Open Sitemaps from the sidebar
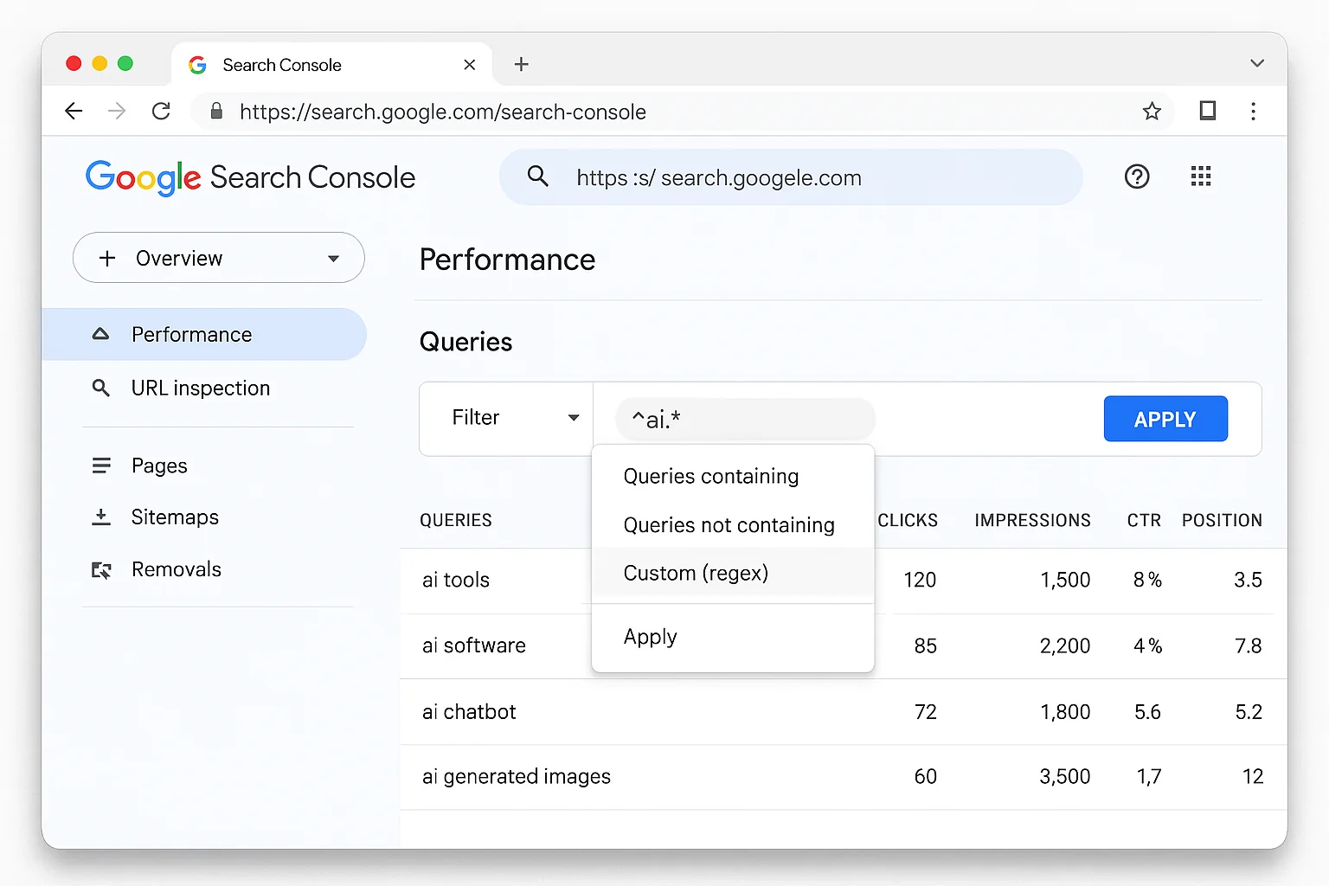The image size is (1329, 886). (175, 517)
